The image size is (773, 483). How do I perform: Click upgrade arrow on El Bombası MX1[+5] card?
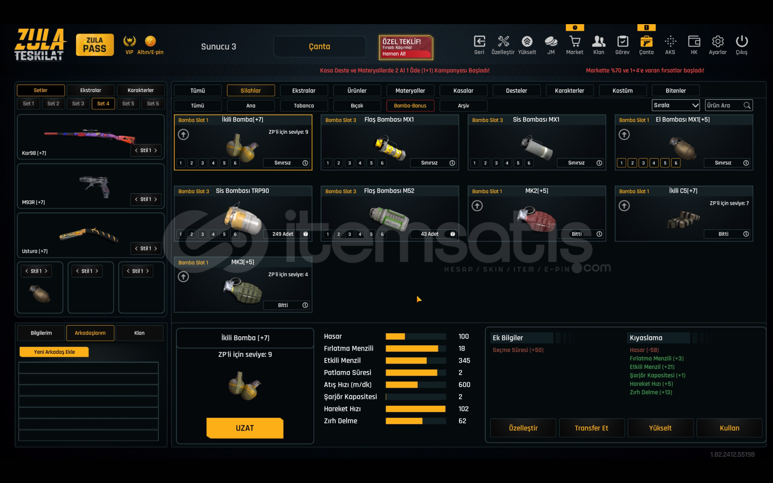pos(624,134)
